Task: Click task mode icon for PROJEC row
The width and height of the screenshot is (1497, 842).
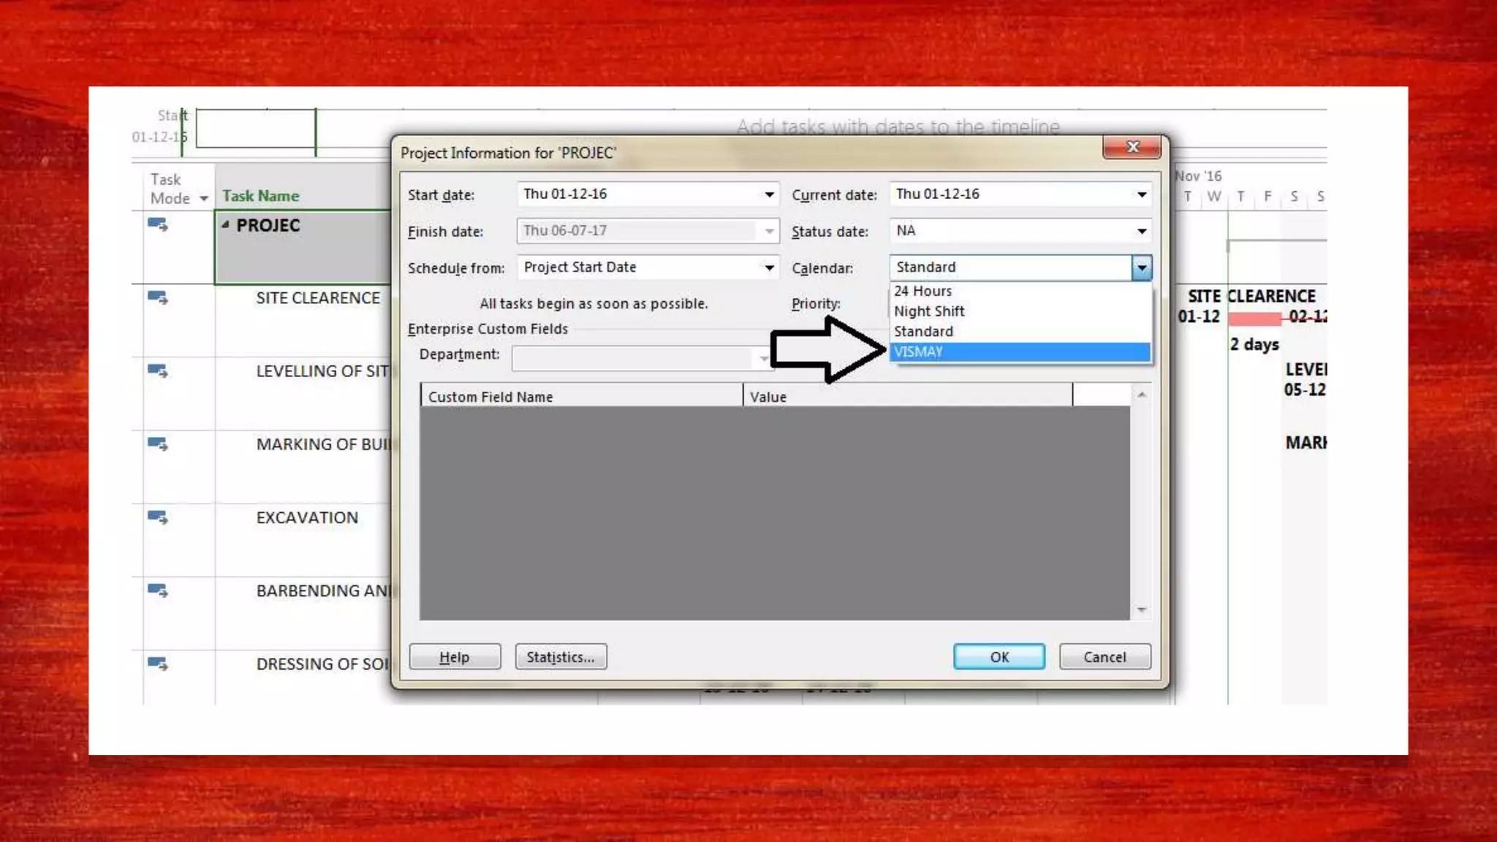Action: (x=157, y=224)
